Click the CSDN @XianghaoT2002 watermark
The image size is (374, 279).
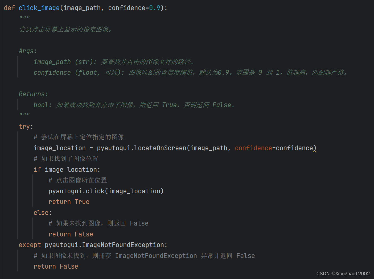point(343,274)
